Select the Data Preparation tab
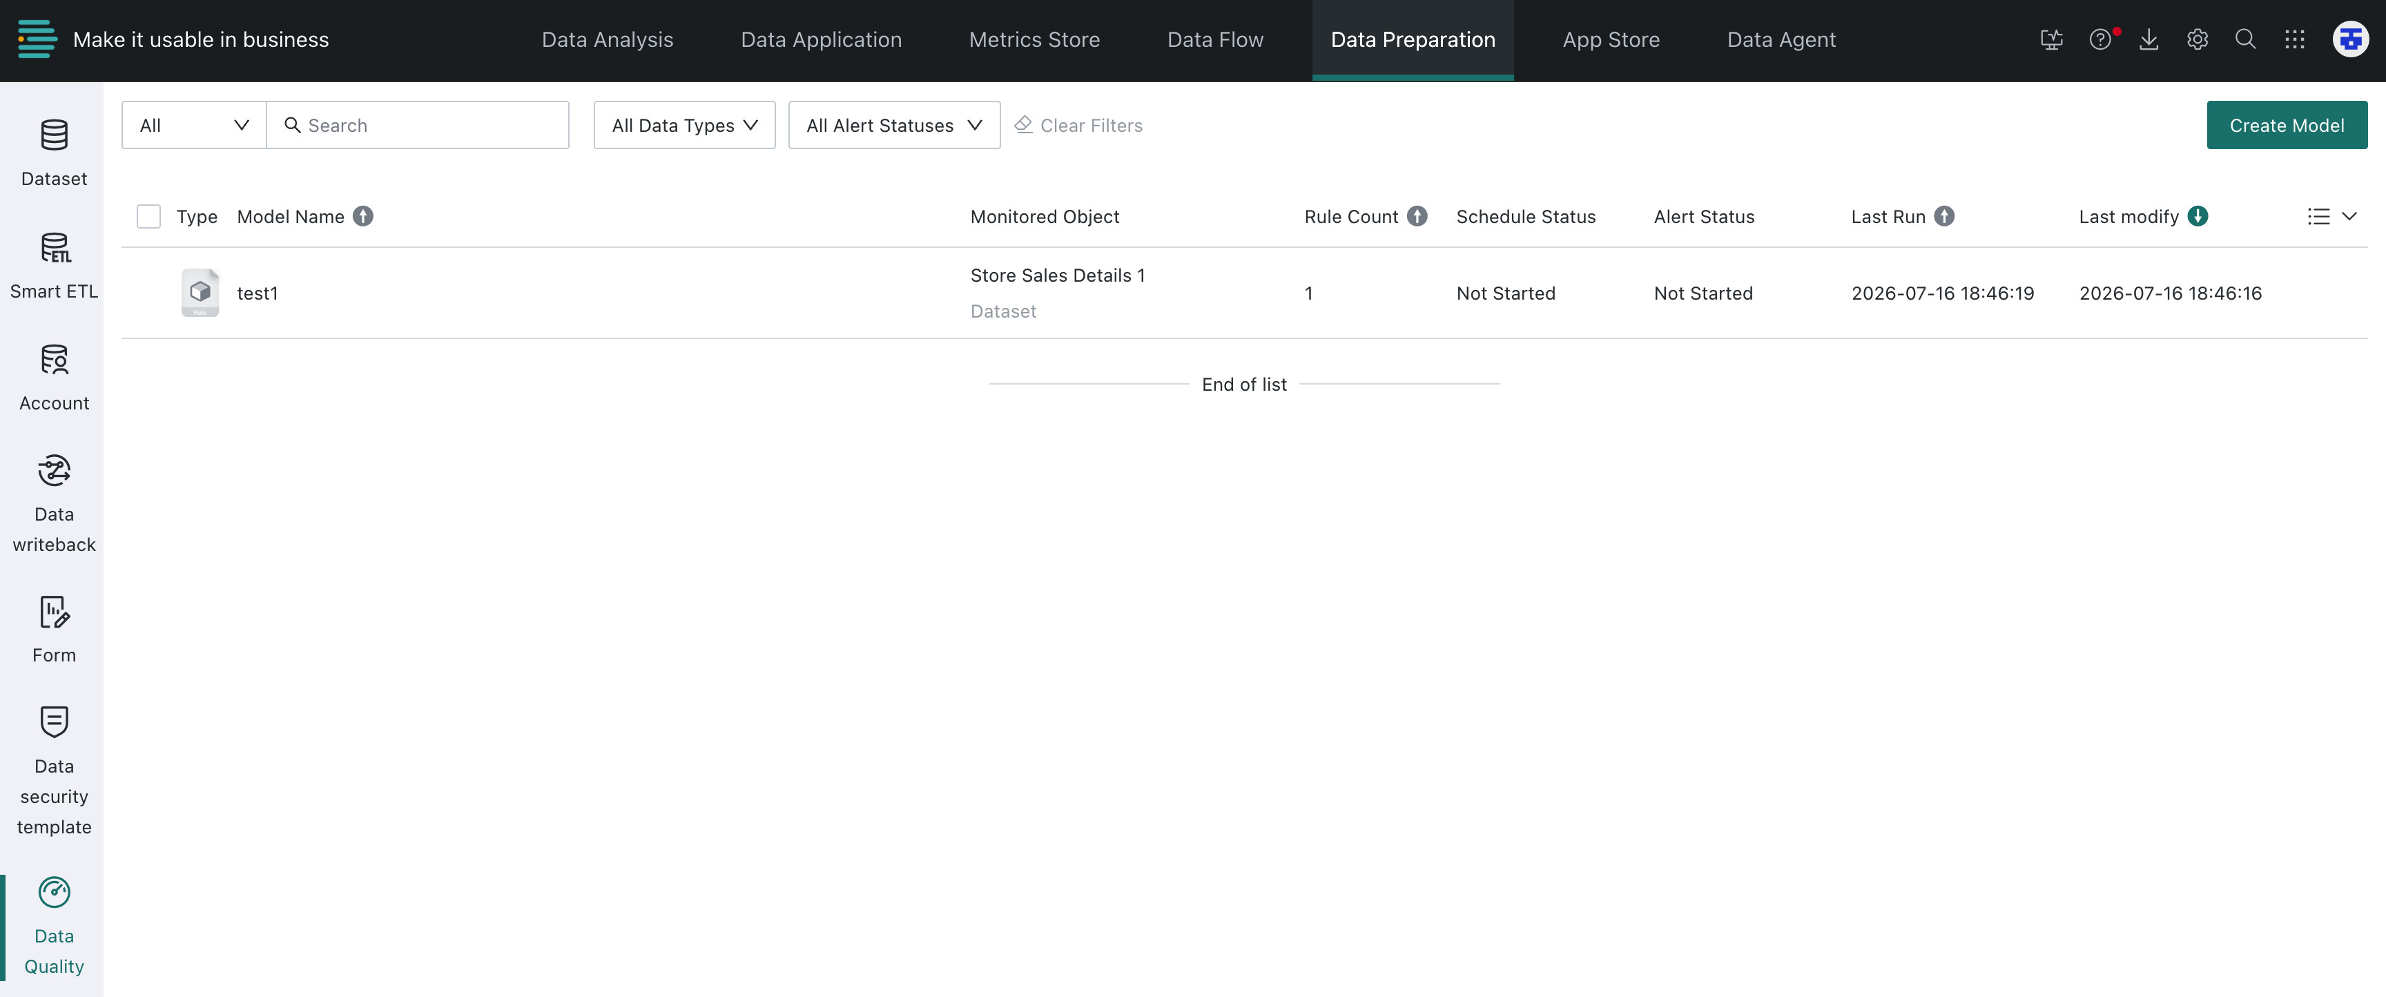Viewport: 2386px width, 997px height. click(x=1413, y=40)
